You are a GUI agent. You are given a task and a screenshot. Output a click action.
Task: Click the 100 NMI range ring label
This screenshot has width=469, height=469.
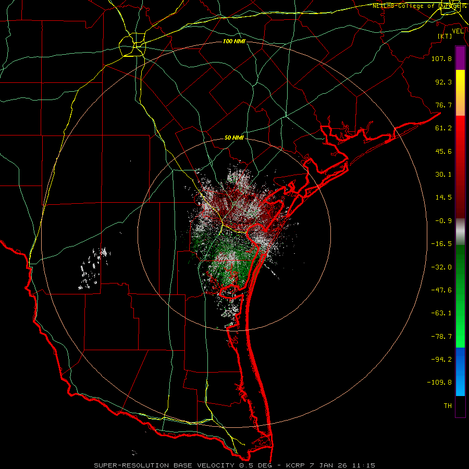[x=234, y=41]
